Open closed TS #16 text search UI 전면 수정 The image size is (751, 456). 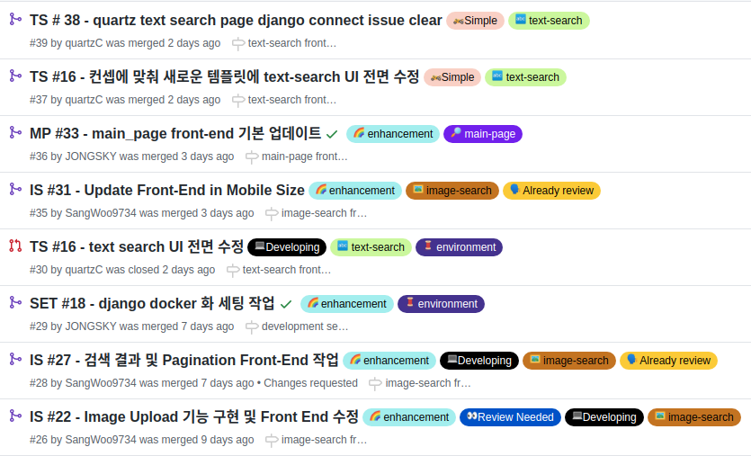click(x=137, y=246)
